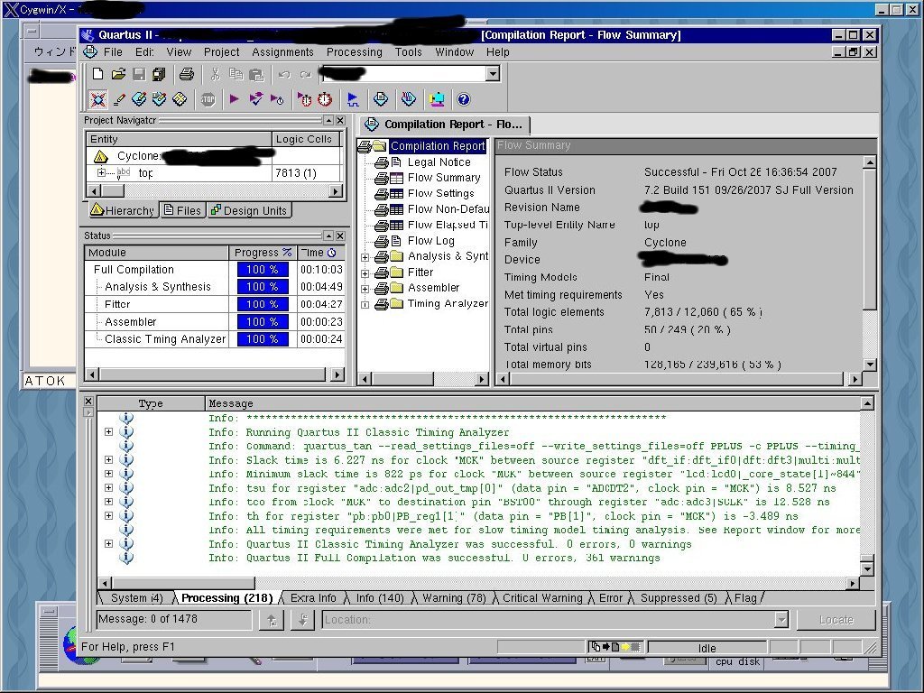
Task: Start Analysis & Synthesis checkmark icon
Action: [255, 99]
